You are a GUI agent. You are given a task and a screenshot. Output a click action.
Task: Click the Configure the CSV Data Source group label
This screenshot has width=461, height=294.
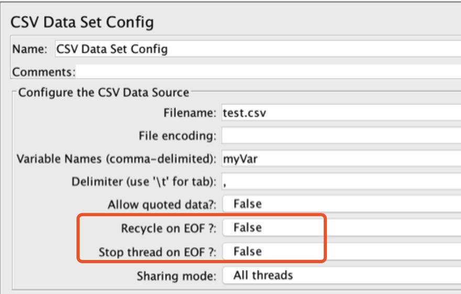(x=104, y=93)
